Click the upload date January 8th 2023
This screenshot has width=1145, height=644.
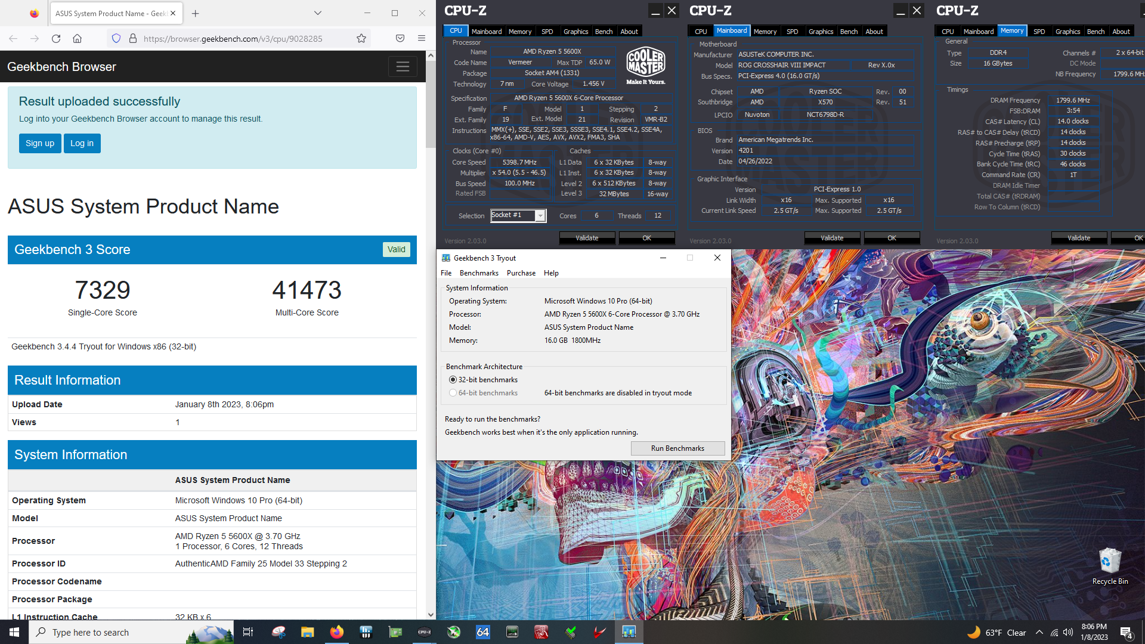pos(225,404)
